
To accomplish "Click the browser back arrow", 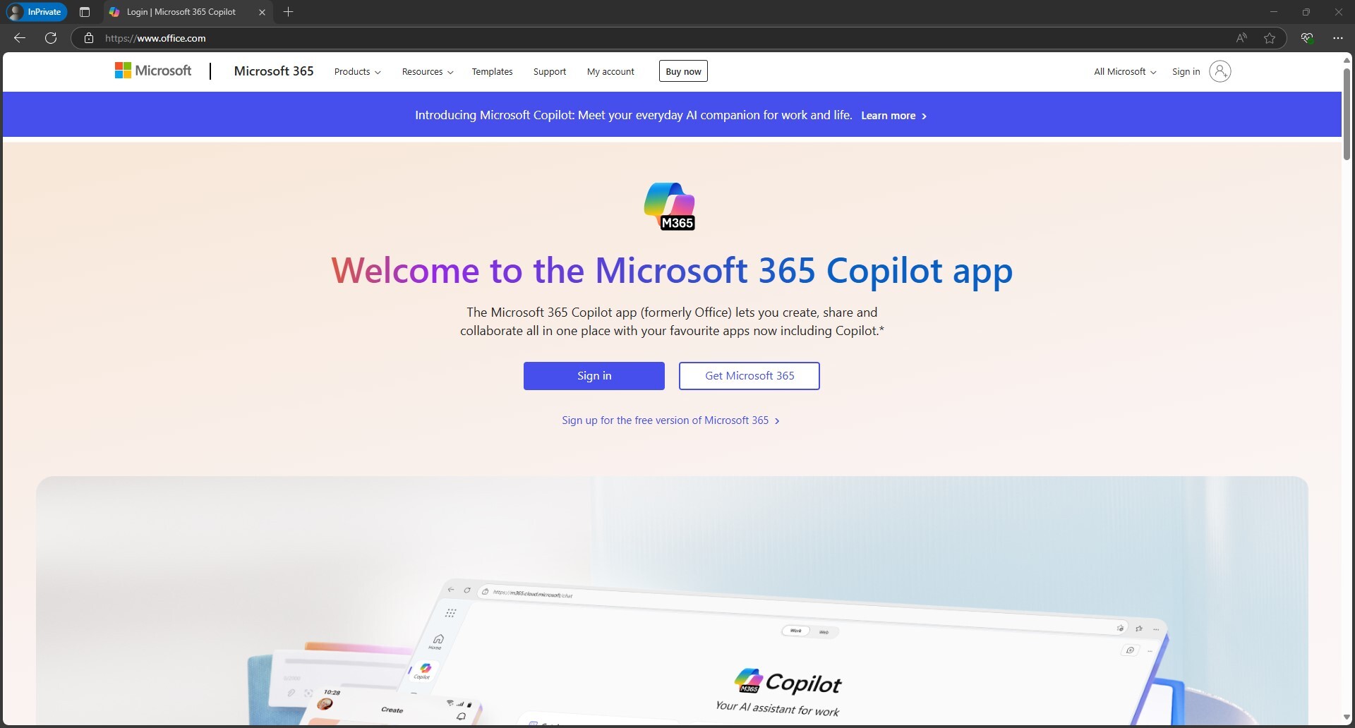I will (18, 38).
